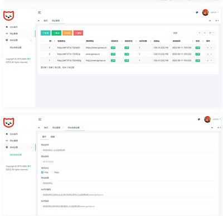The width and height of the screenshot is (223, 216).
Task: Click the delete x for the 10:53:22 row
Action: (211, 54)
